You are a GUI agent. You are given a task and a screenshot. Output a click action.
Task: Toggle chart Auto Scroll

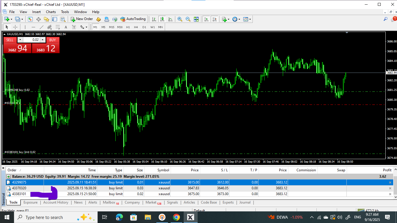click(206, 19)
